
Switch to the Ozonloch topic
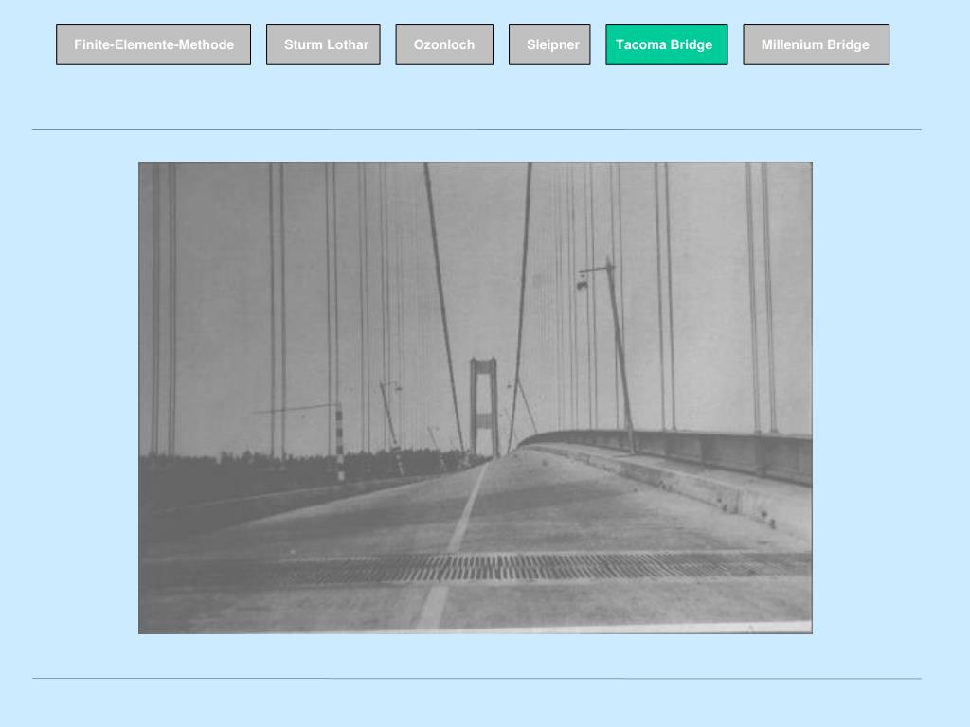[x=444, y=44]
